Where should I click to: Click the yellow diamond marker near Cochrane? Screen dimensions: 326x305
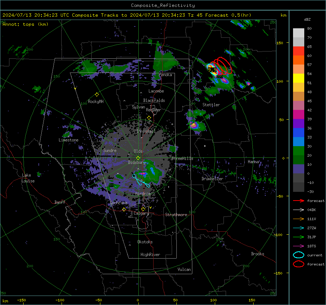124,209
